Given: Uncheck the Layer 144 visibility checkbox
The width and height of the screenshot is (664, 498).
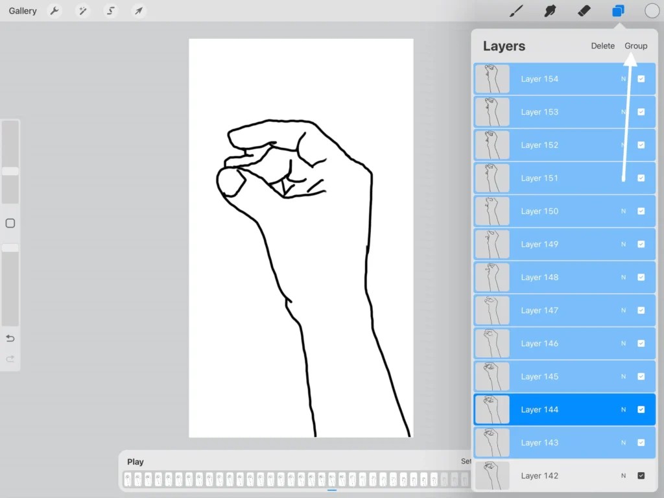Looking at the screenshot, I should point(641,409).
